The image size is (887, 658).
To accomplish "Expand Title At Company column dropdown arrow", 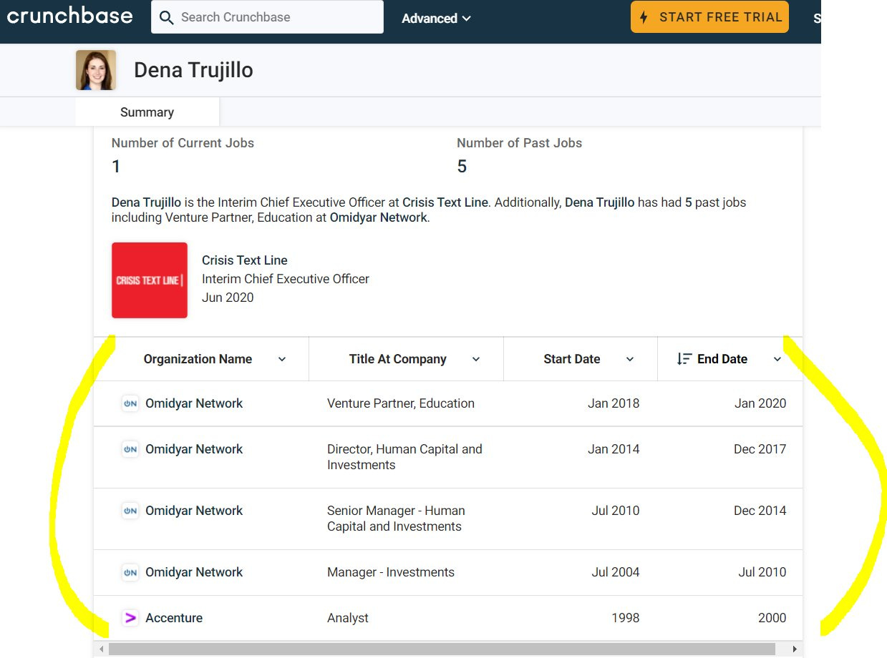I will [x=476, y=359].
